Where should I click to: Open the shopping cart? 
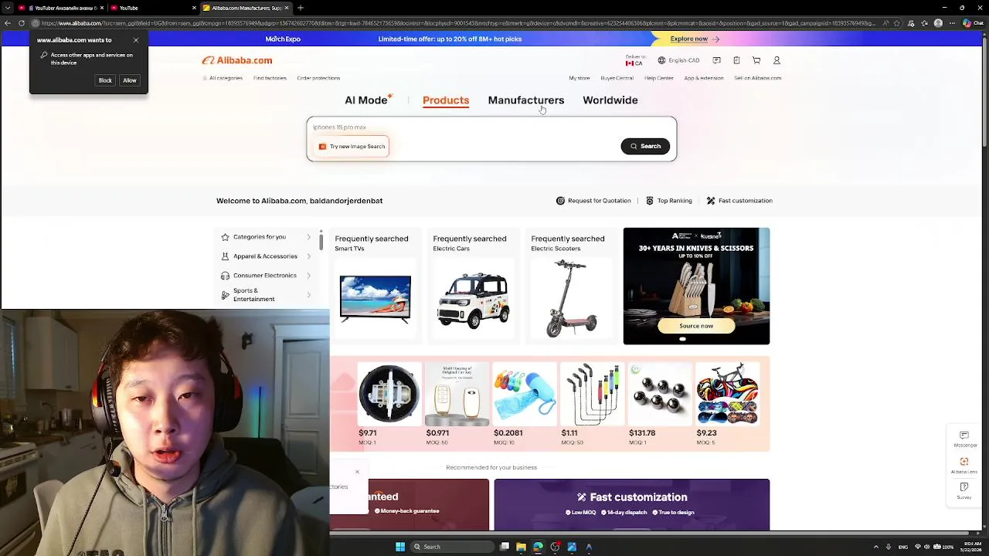click(x=756, y=60)
